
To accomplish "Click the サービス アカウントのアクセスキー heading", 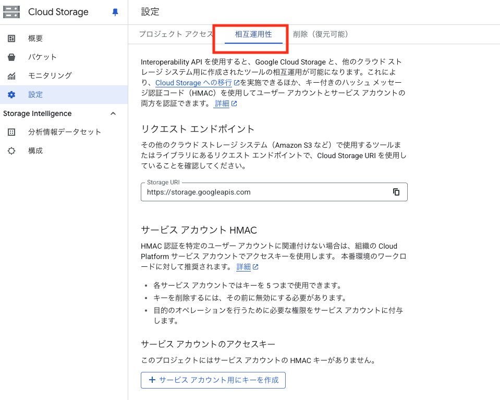I will click(x=208, y=344).
